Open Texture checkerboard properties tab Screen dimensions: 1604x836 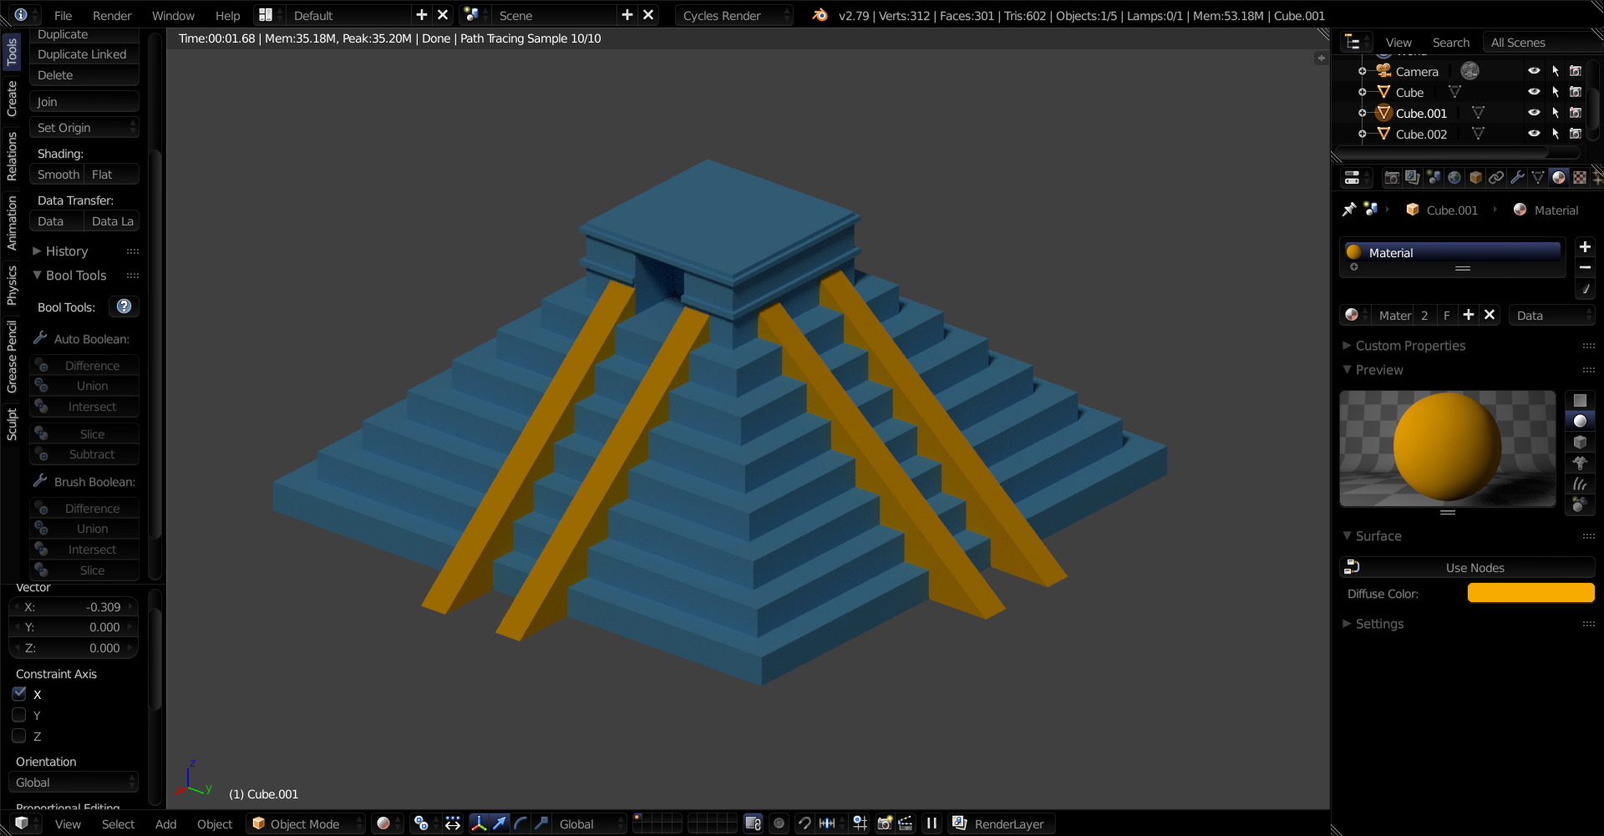pos(1580,177)
